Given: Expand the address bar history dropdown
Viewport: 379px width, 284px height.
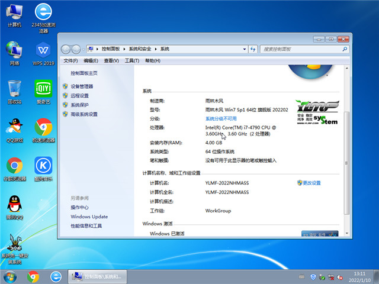Looking at the screenshot, I should (x=245, y=49).
